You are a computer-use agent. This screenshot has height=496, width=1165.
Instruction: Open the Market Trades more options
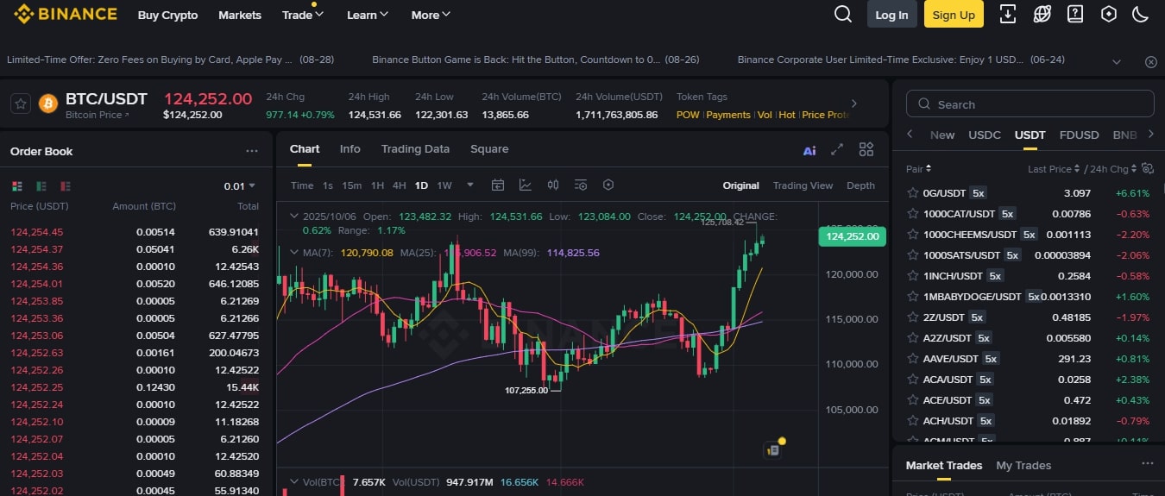[1148, 463]
